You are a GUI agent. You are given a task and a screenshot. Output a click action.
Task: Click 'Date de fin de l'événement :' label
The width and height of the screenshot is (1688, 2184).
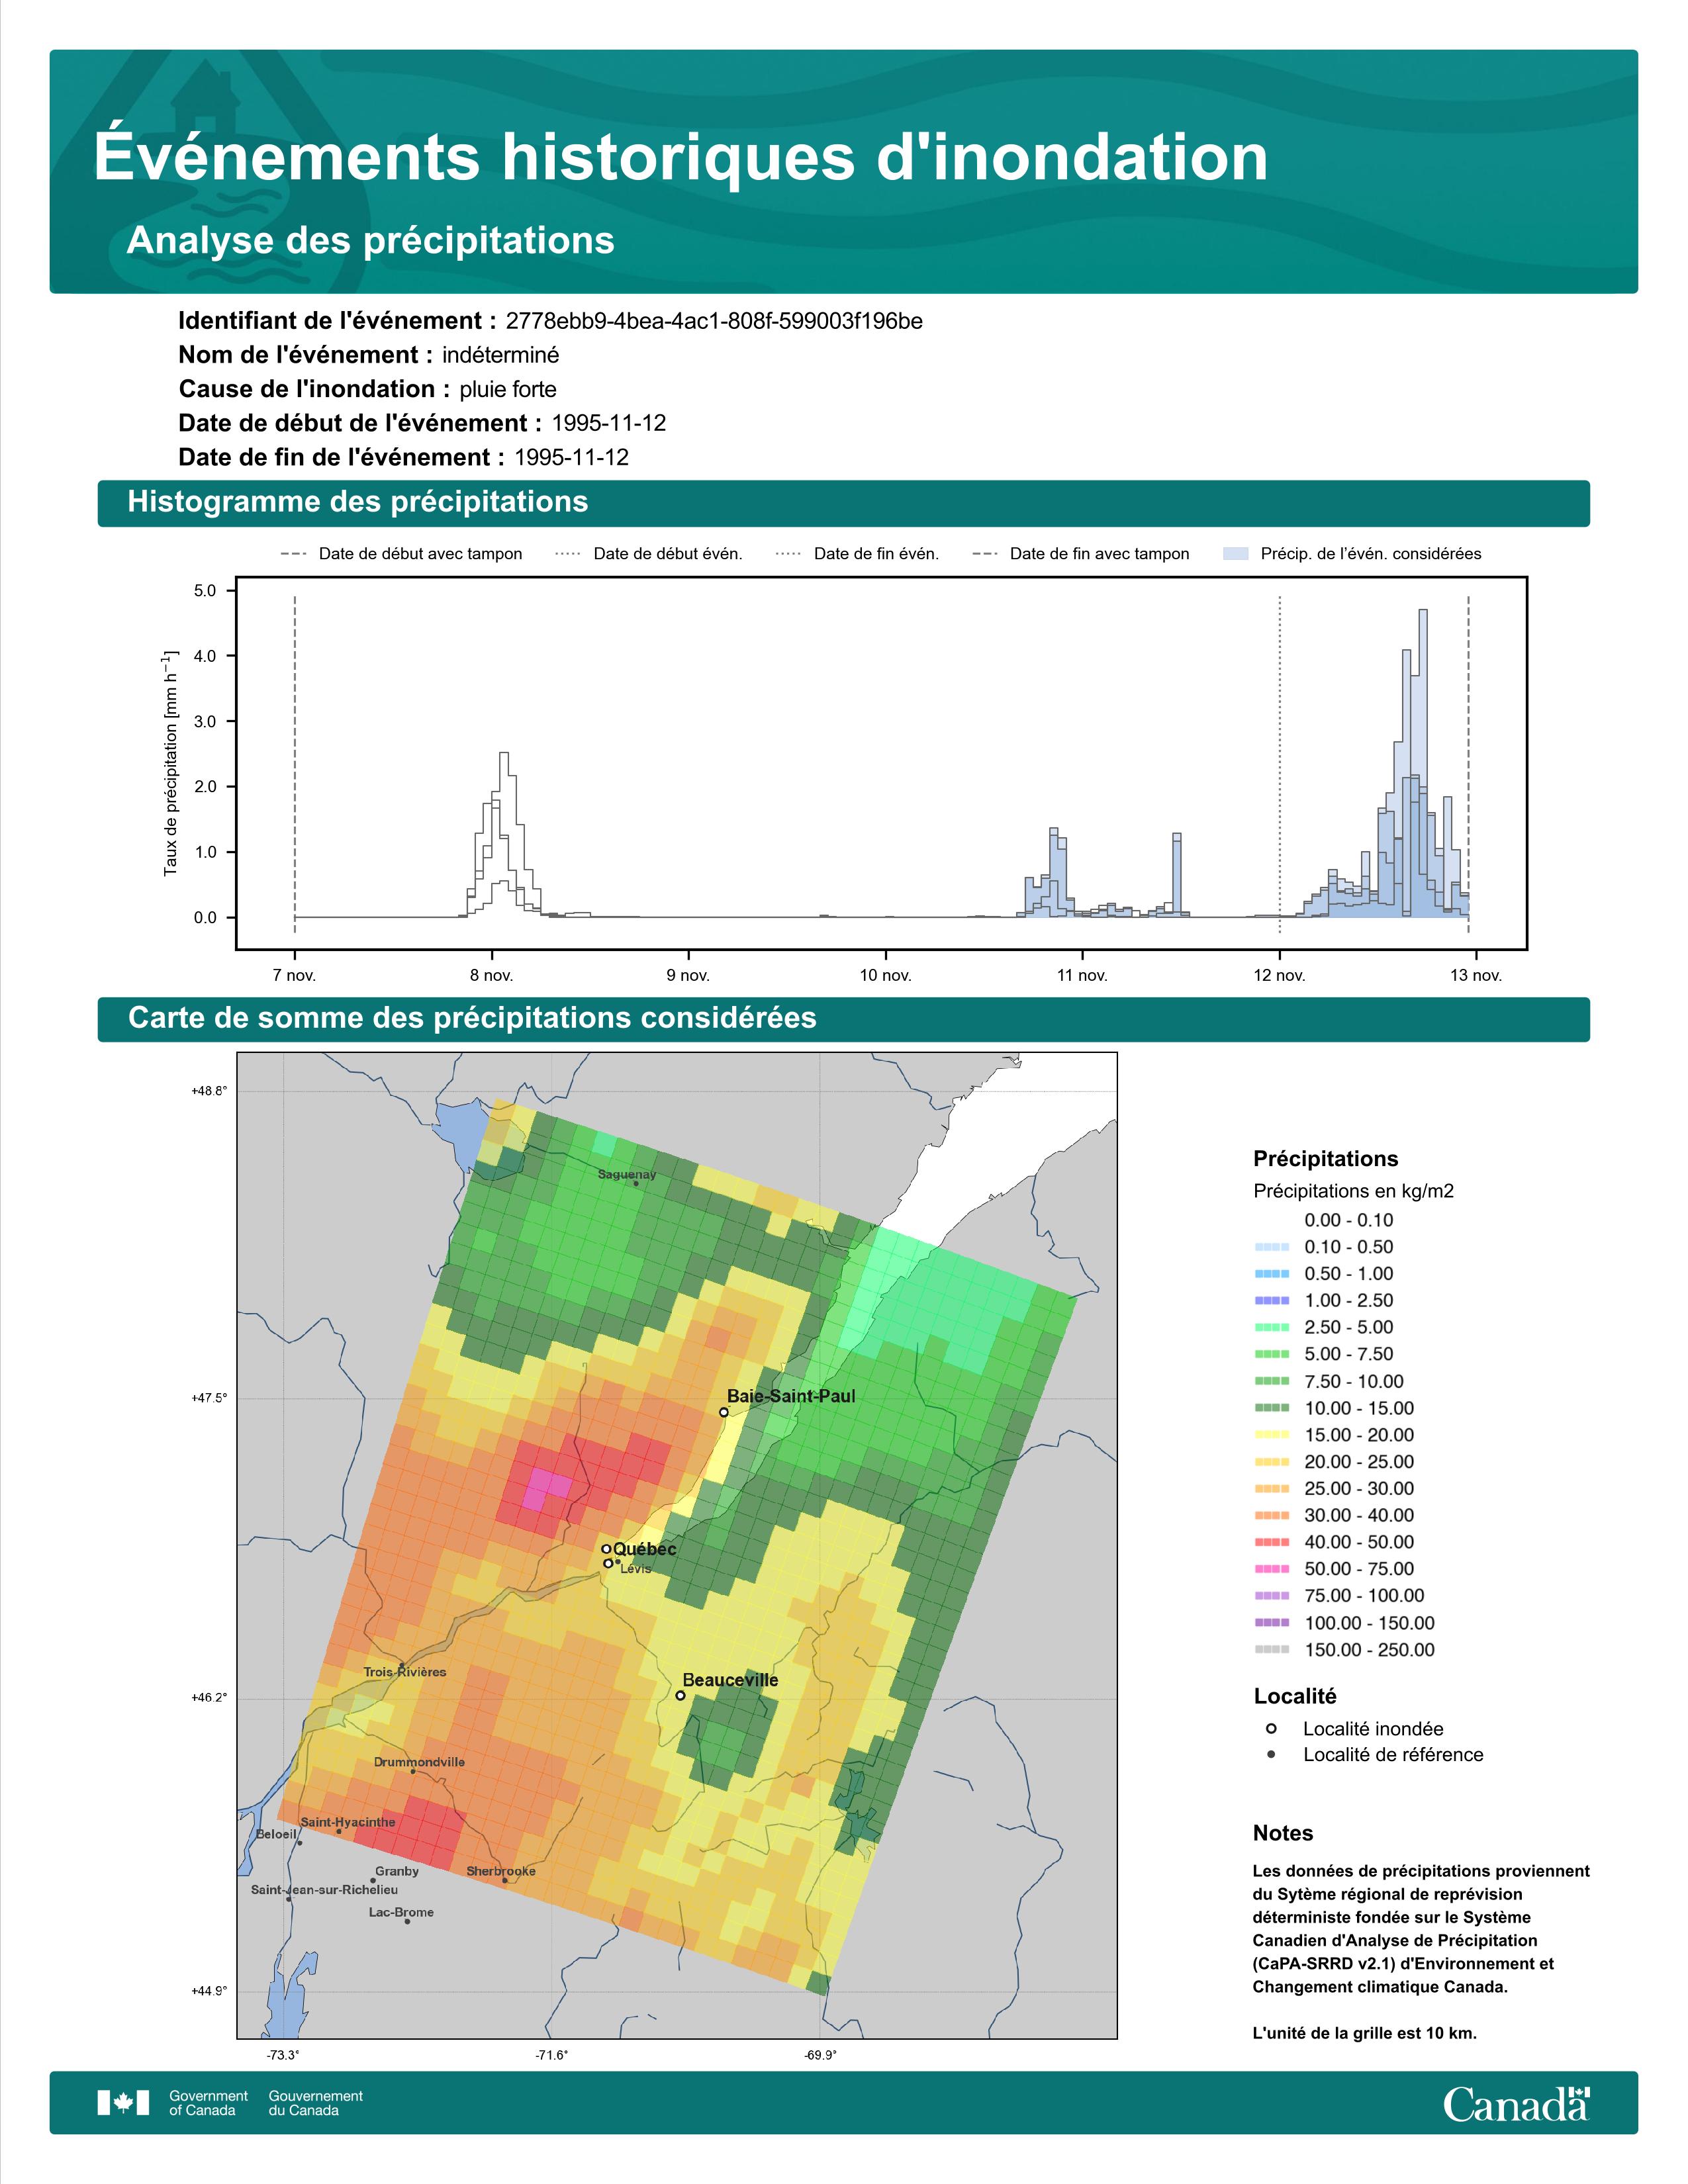[x=341, y=457]
